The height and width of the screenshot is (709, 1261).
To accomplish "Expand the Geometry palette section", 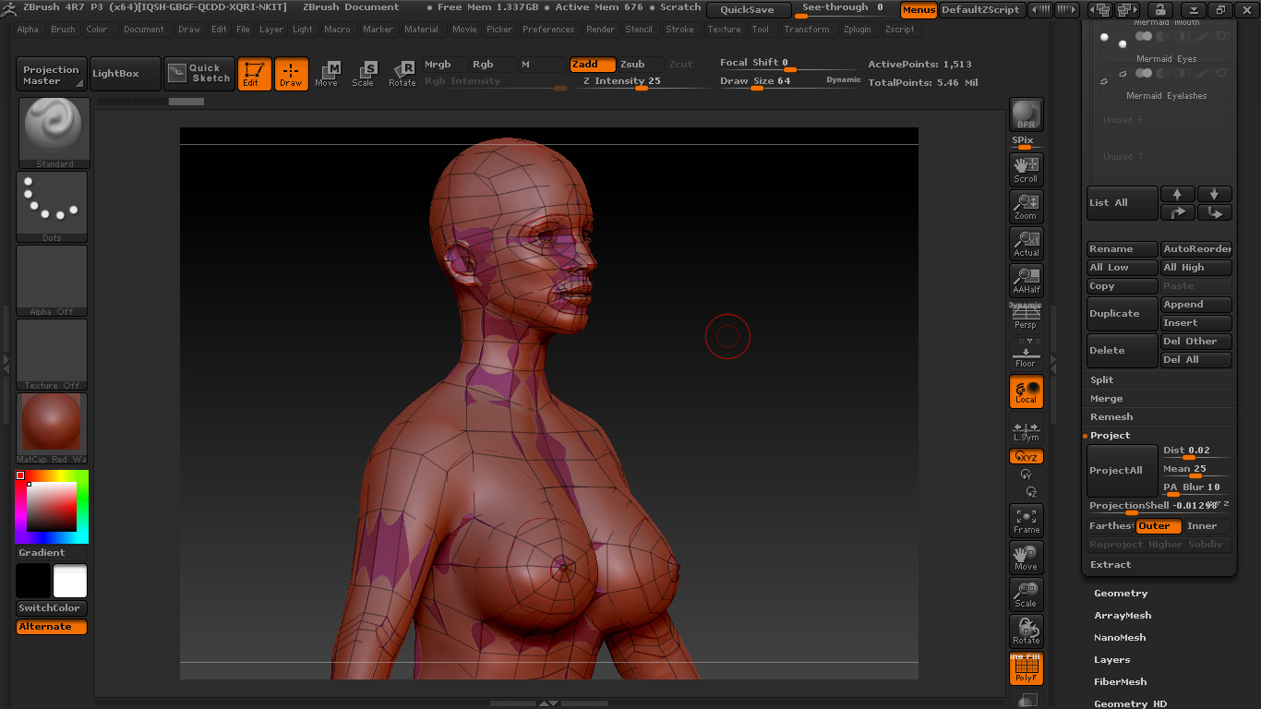I will point(1121,594).
